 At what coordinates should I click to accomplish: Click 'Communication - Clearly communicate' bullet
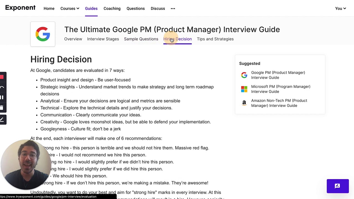[91, 115]
